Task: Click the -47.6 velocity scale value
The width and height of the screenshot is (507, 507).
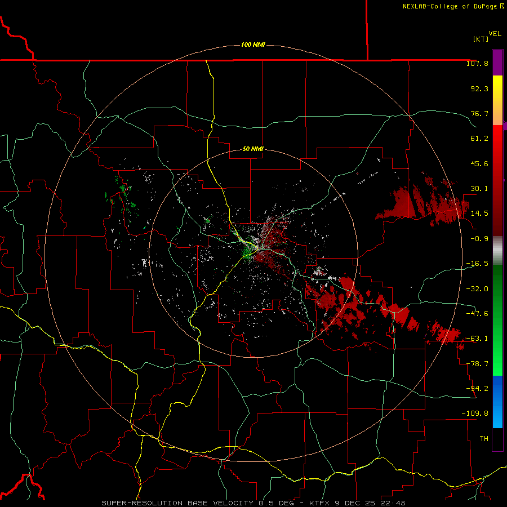Action: [x=477, y=314]
